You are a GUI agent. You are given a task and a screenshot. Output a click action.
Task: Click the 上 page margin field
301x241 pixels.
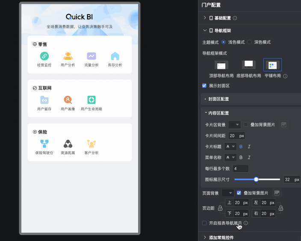(x=237, y=203)
